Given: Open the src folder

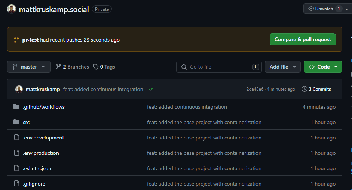Looking at the screenshot, I should pyautogui.click(x=26, y=122).
